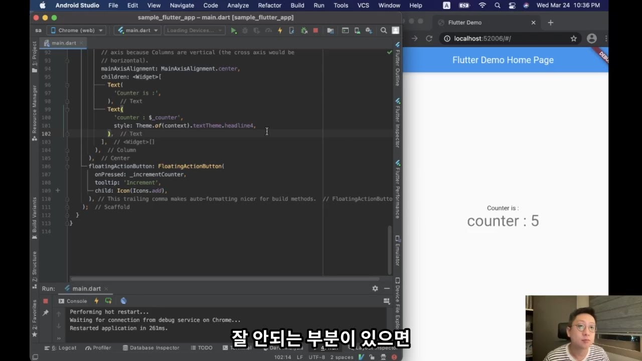Screen dimensions: 642x361
Task: Open Database Inspector tool window
Action: (x=150, y=347)
